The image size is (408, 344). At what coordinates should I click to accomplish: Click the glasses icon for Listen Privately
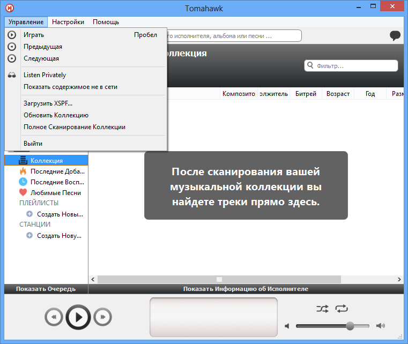pyautogui.click(x=12, y=75)
